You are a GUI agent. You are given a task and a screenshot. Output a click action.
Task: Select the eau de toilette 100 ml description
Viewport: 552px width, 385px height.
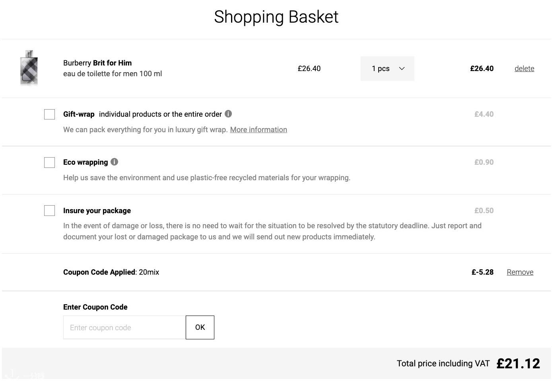(x=113, y=74)
